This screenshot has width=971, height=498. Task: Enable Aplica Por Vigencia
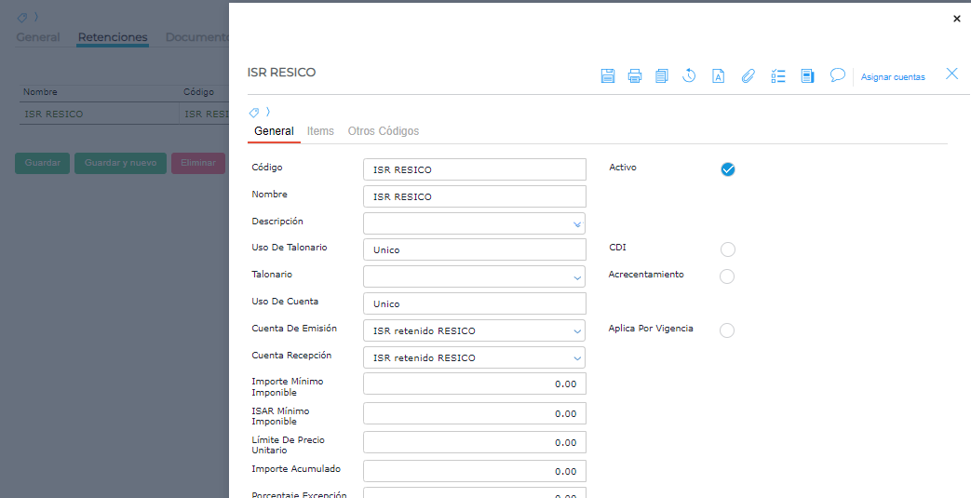728,330
